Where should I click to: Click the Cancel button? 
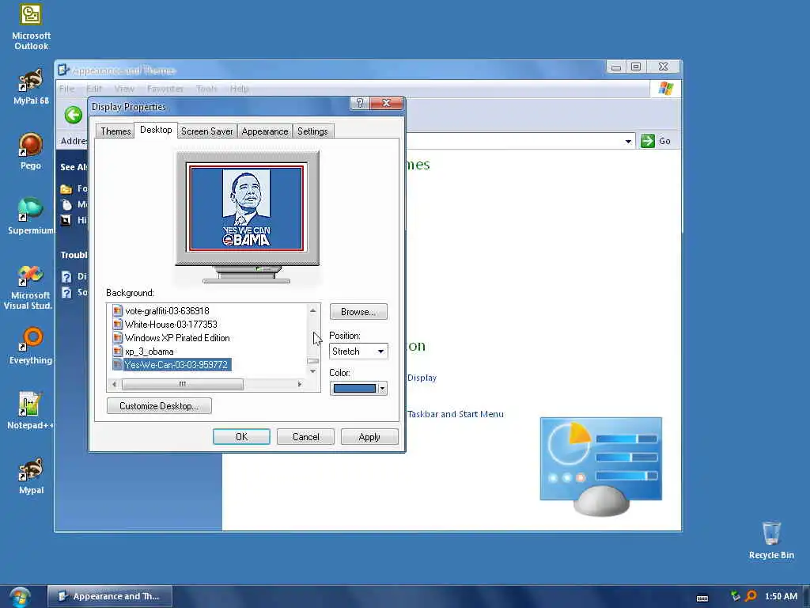[305, 437]
